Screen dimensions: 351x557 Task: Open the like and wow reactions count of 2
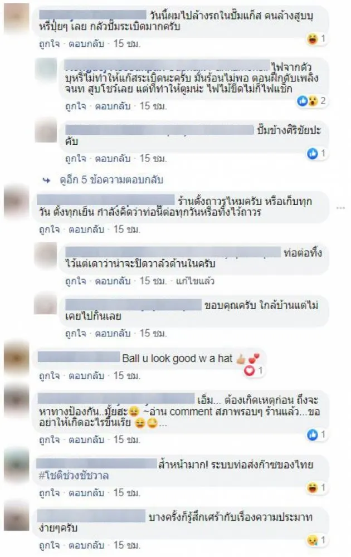311,101
